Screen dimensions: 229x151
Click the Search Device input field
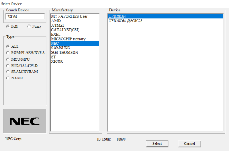pyautogui.click(x=25, y=16)
